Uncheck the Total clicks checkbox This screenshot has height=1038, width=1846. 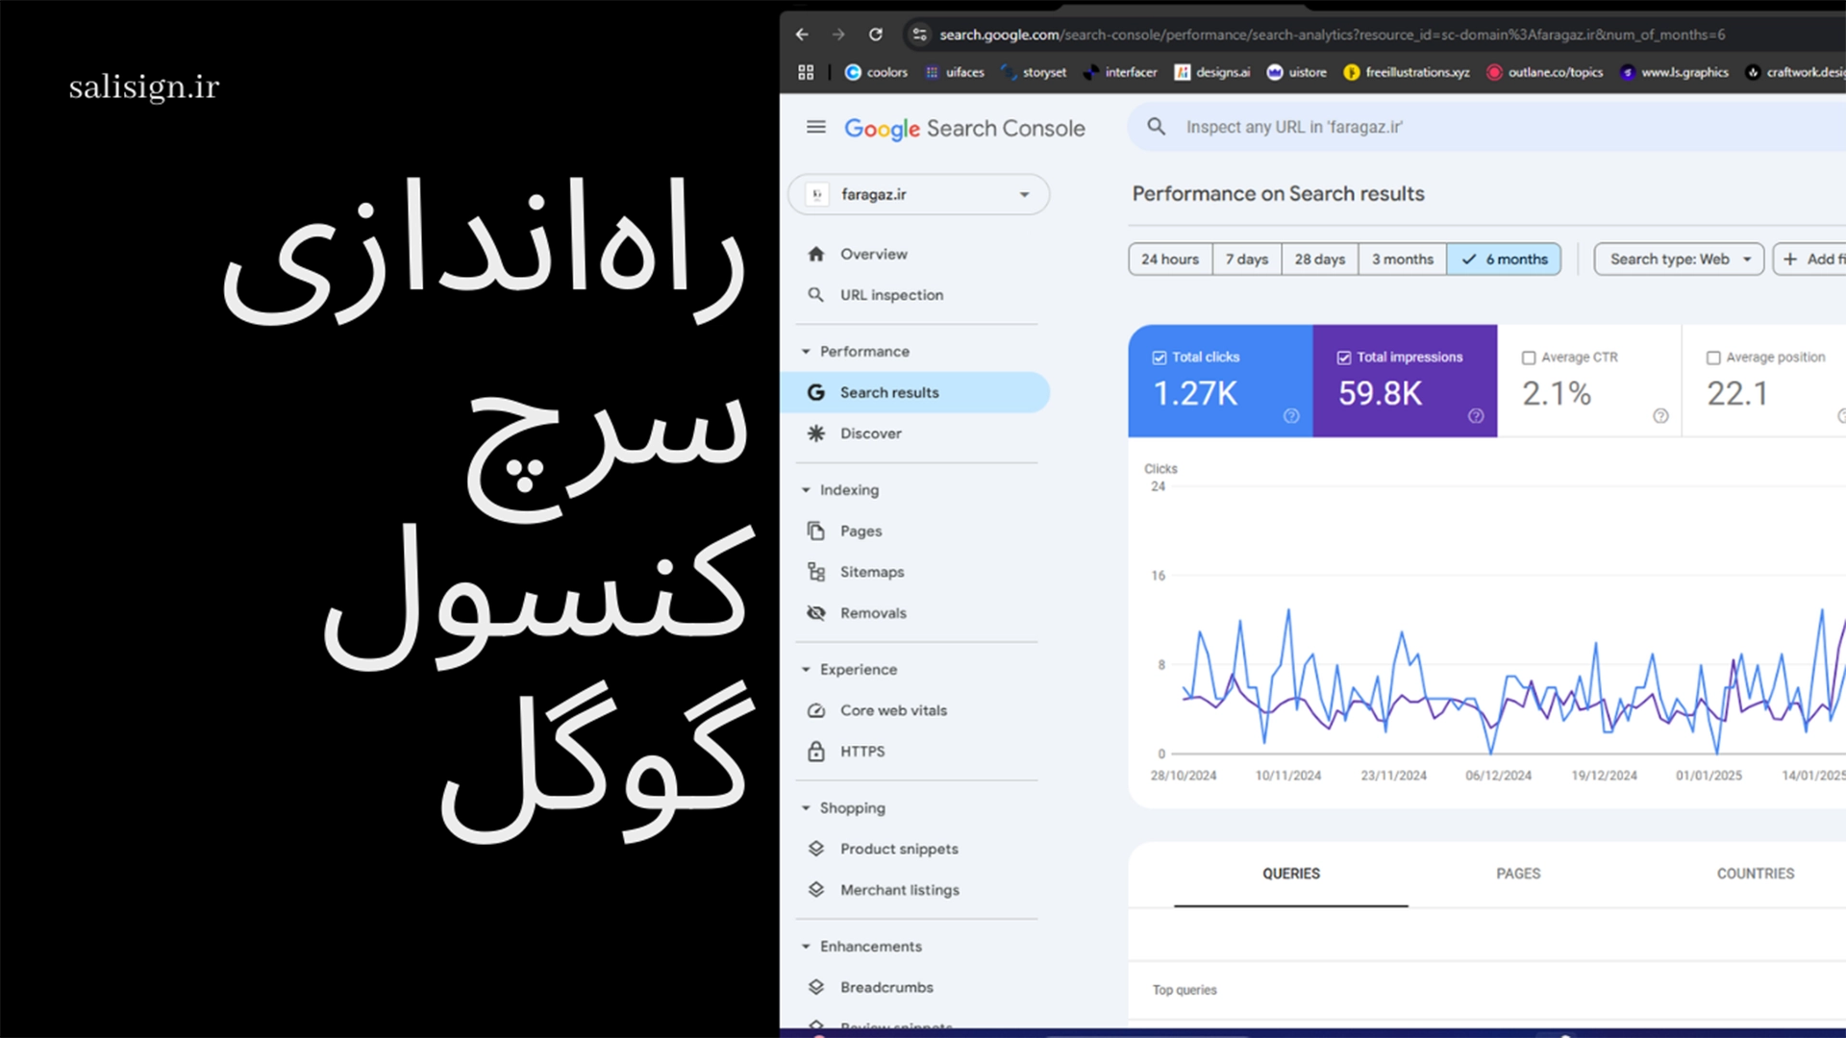click(x=1160, y=358)
